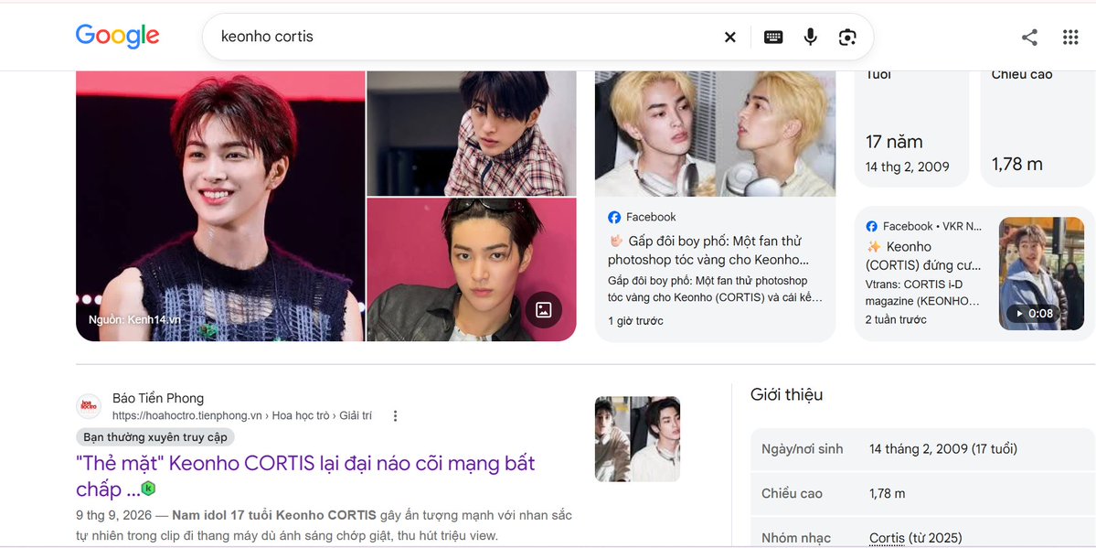Open the large smiling Keonho photo
Screen dimensions: 1096x548
pos(220,206)
